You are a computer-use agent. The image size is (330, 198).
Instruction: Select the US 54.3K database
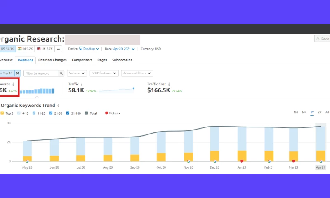pos(7,49)
